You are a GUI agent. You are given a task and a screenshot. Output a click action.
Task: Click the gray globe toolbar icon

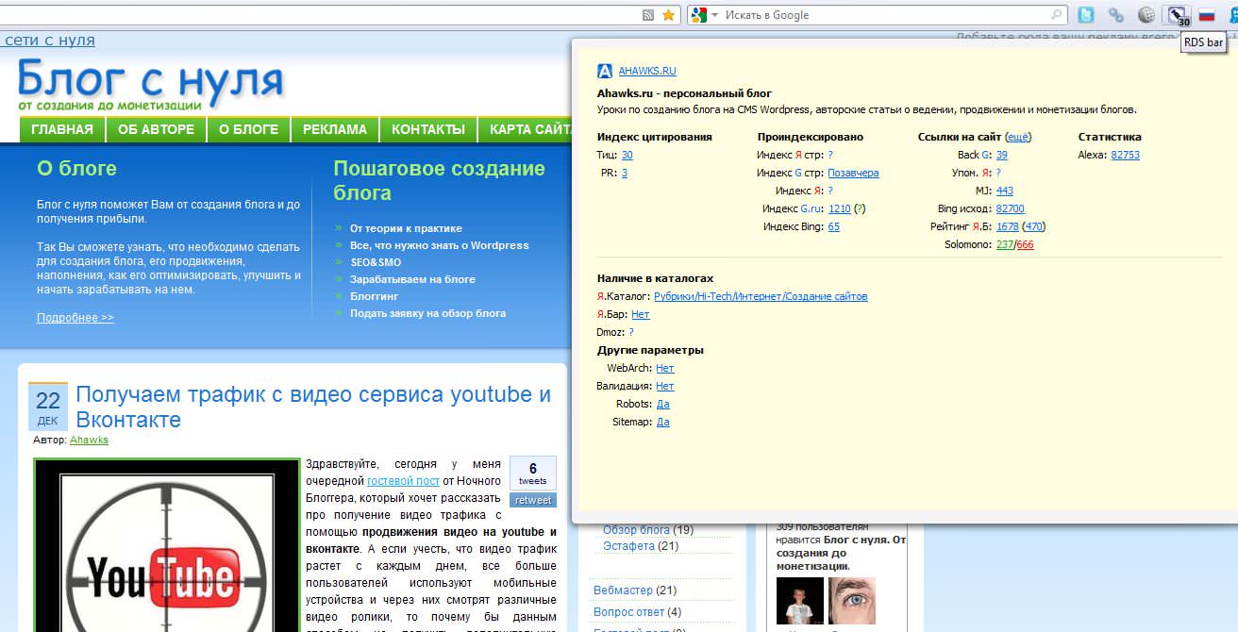[1146, 15]
